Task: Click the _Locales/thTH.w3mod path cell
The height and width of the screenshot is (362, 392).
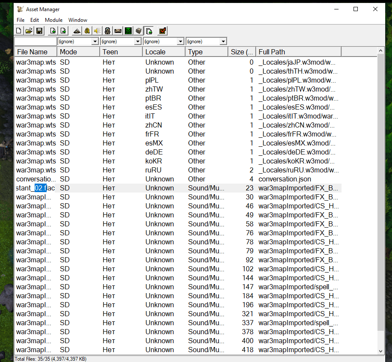Action: tap(298, 71)
